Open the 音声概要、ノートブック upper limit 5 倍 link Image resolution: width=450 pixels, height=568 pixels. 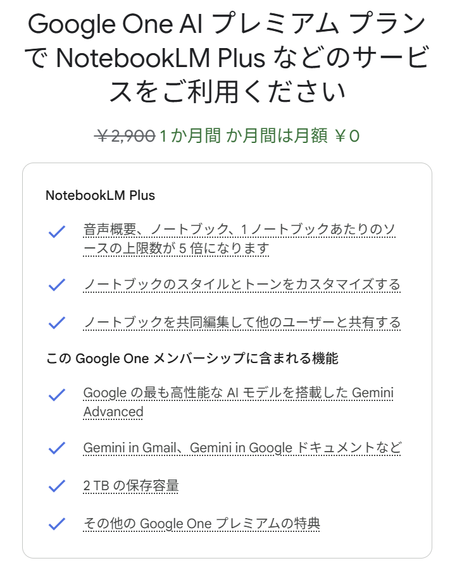(239, 238)
